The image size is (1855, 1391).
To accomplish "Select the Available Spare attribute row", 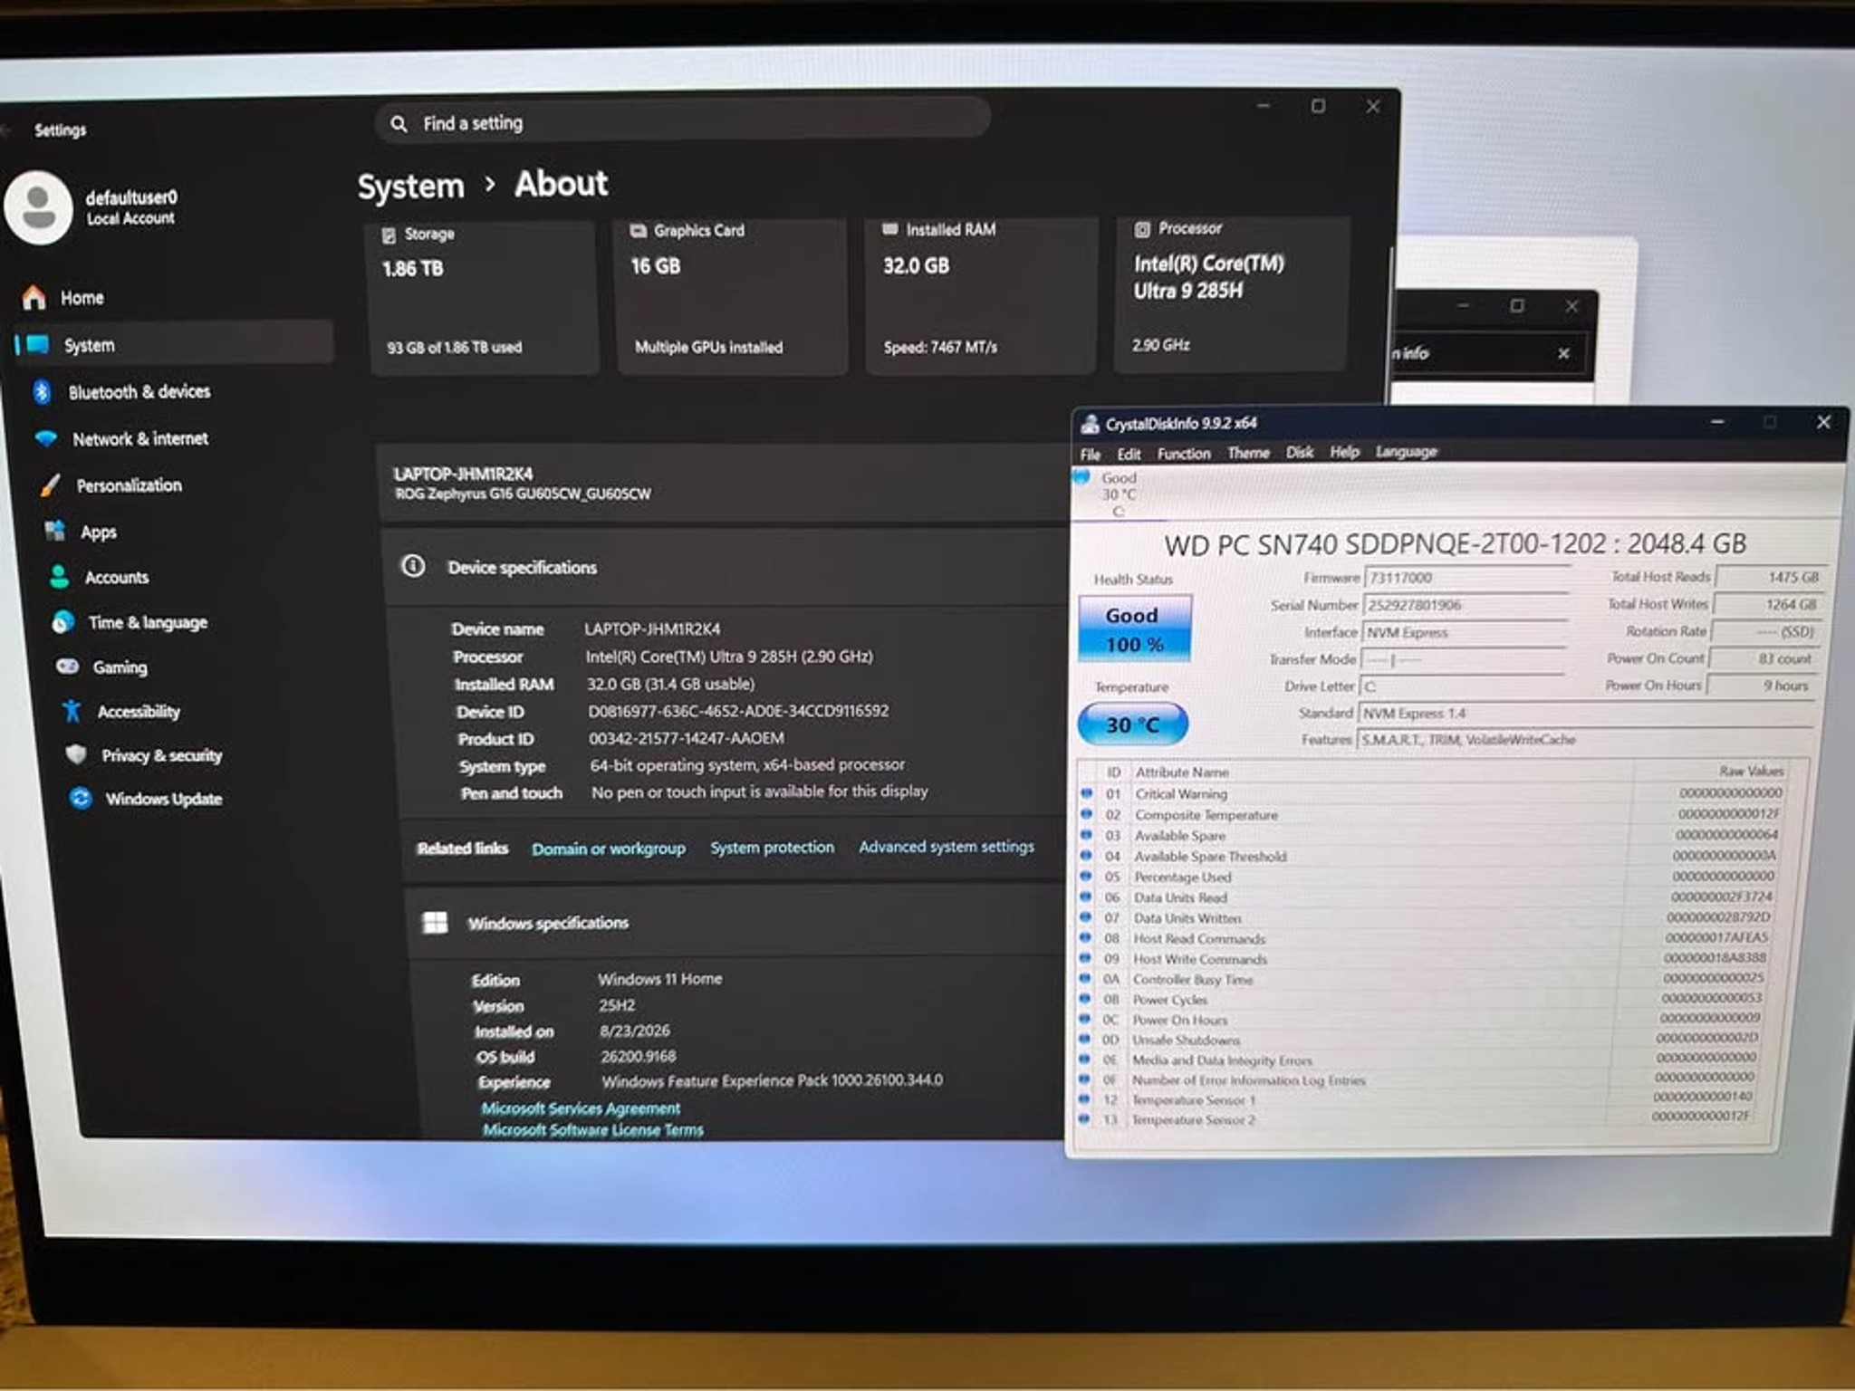I will coord(1431,835).
